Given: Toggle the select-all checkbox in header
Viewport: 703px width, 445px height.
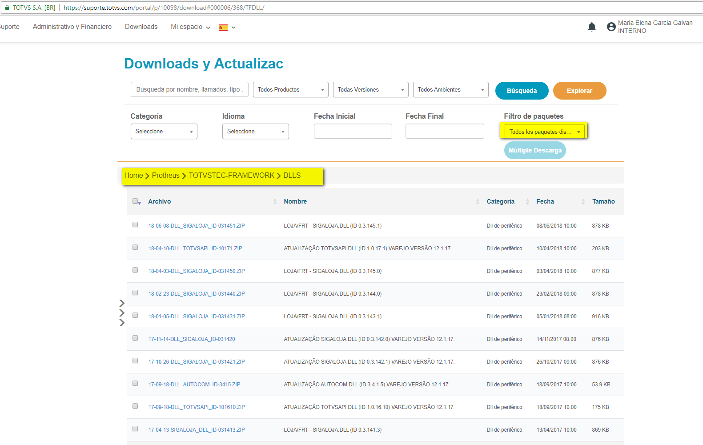Looking at the screenshot, I should coord(135,201).
